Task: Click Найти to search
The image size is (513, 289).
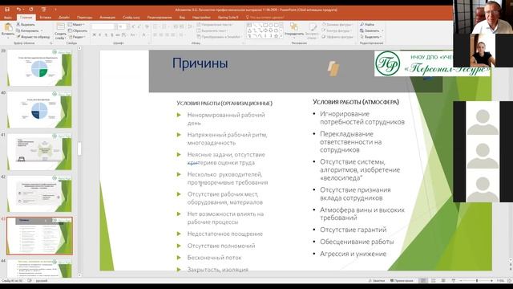Action: 367,25
